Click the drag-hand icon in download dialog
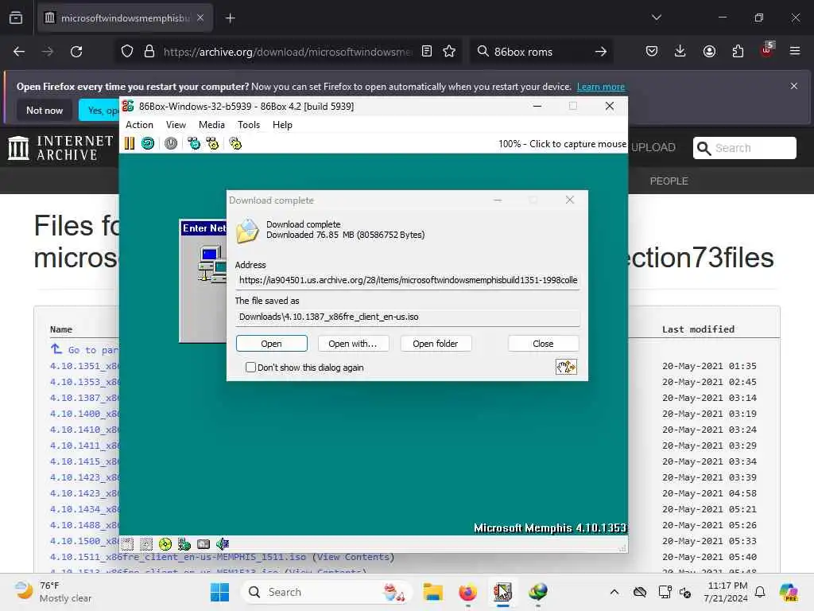 [566, 367]
